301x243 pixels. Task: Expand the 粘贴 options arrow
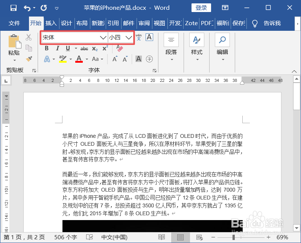pyautogui.click(x=15, y=60)
